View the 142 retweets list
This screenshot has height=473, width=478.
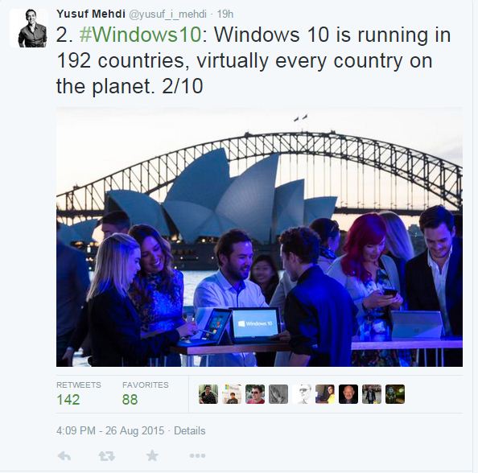pyautogui.click(x=78, y=393)
